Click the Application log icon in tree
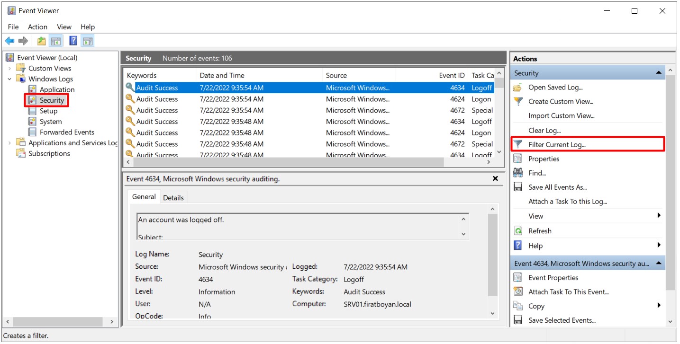The height and width of the screenshot is (344, 680). click(x=32, y=89)
